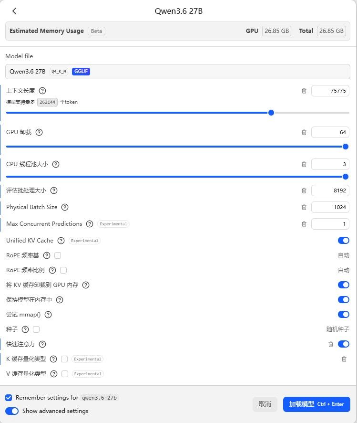Screen dimensions: 357x423
Task: Click the 上下文长度 slider handle
Action: [271, 113]
